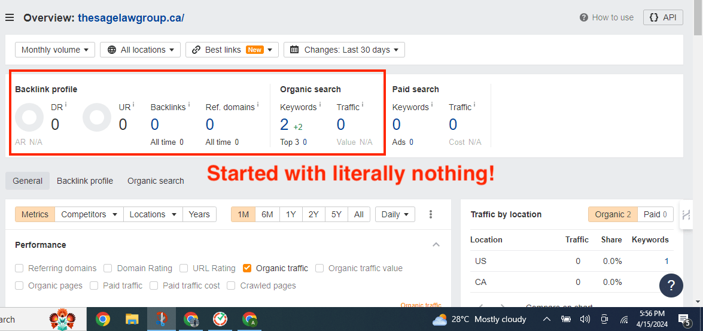Select the 6M time range
Image resolution: width=703 pixels, height=331 pixels.
point(267,214)
